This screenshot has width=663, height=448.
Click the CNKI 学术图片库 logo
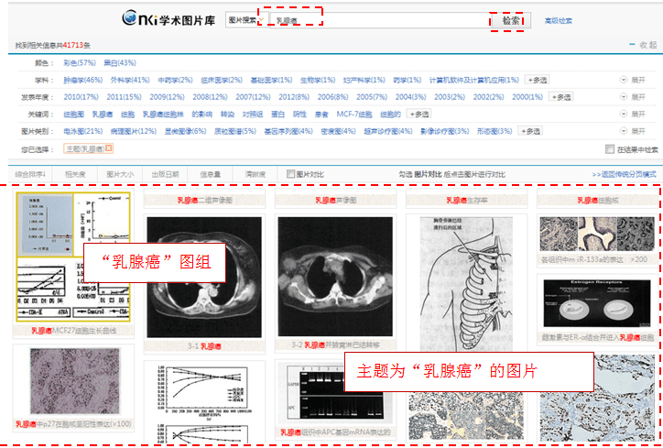click(168, 18)
